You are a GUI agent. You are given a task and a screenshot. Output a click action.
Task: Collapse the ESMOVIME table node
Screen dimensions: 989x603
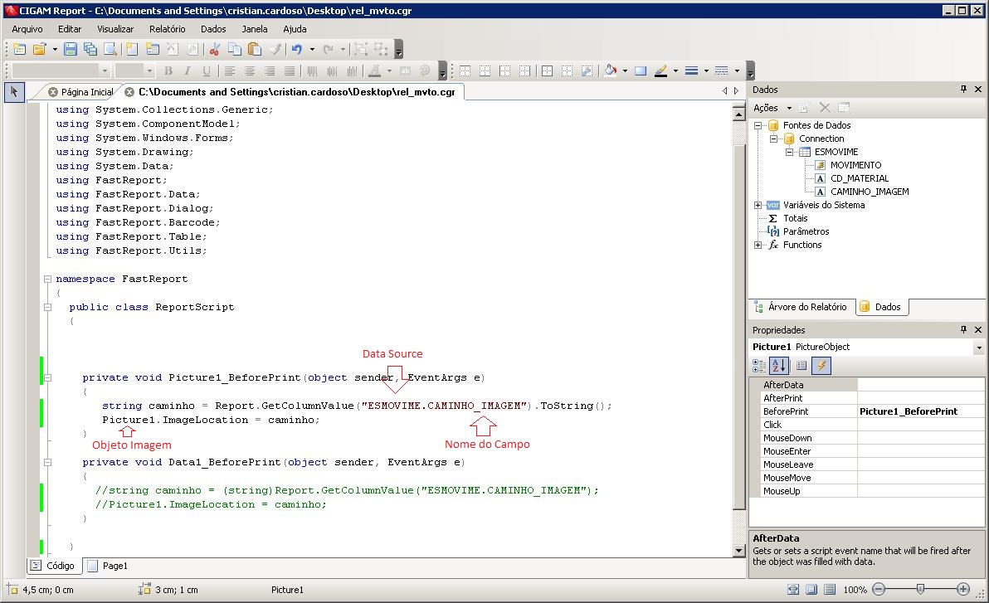pos(789,152)
